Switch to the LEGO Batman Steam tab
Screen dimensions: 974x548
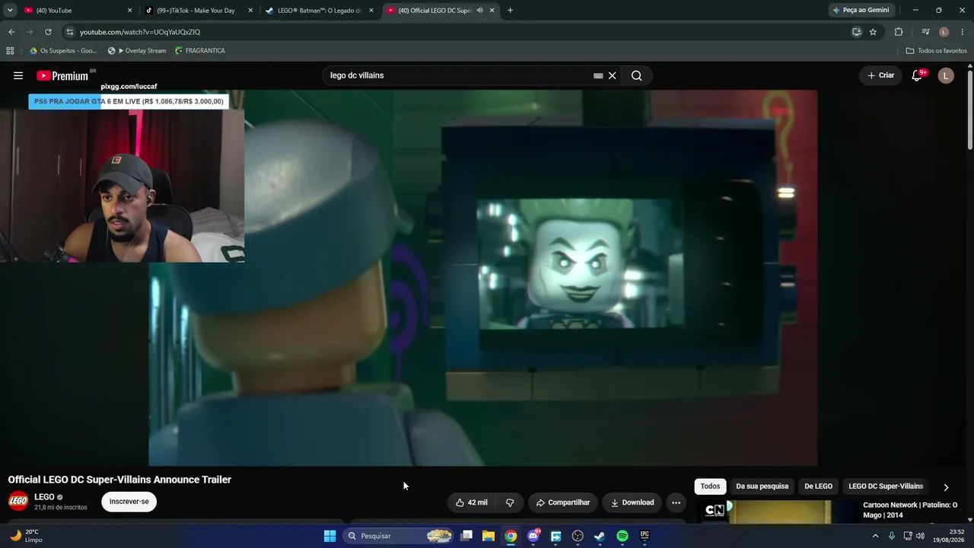click(320, 11)
